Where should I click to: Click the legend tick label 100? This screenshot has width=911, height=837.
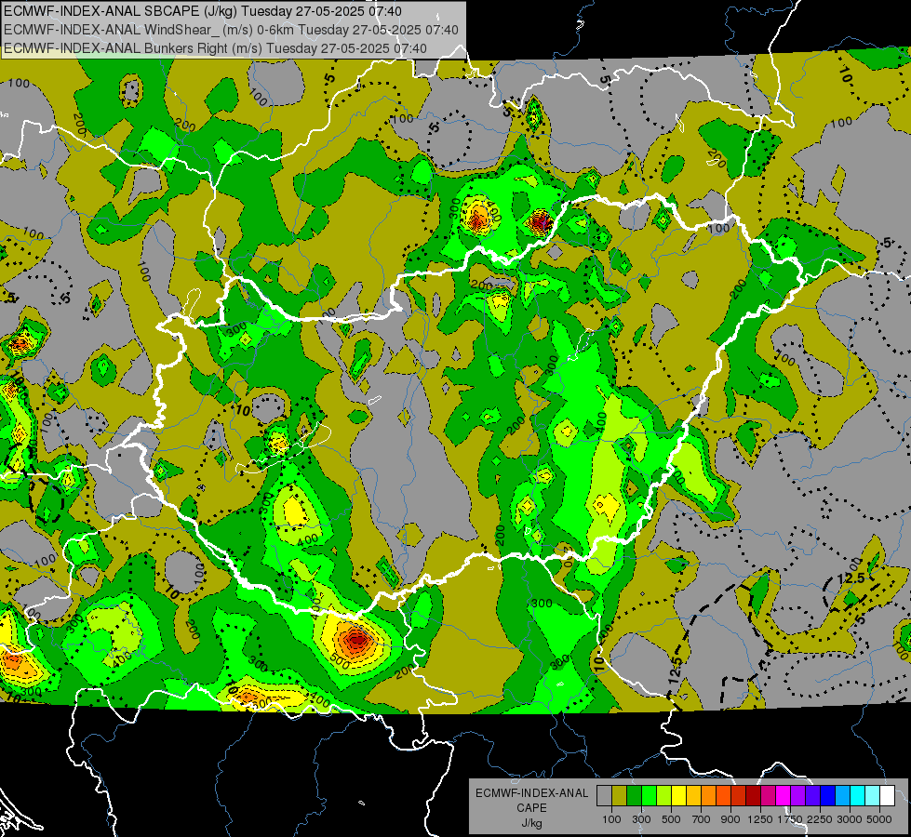coord(611,819)
